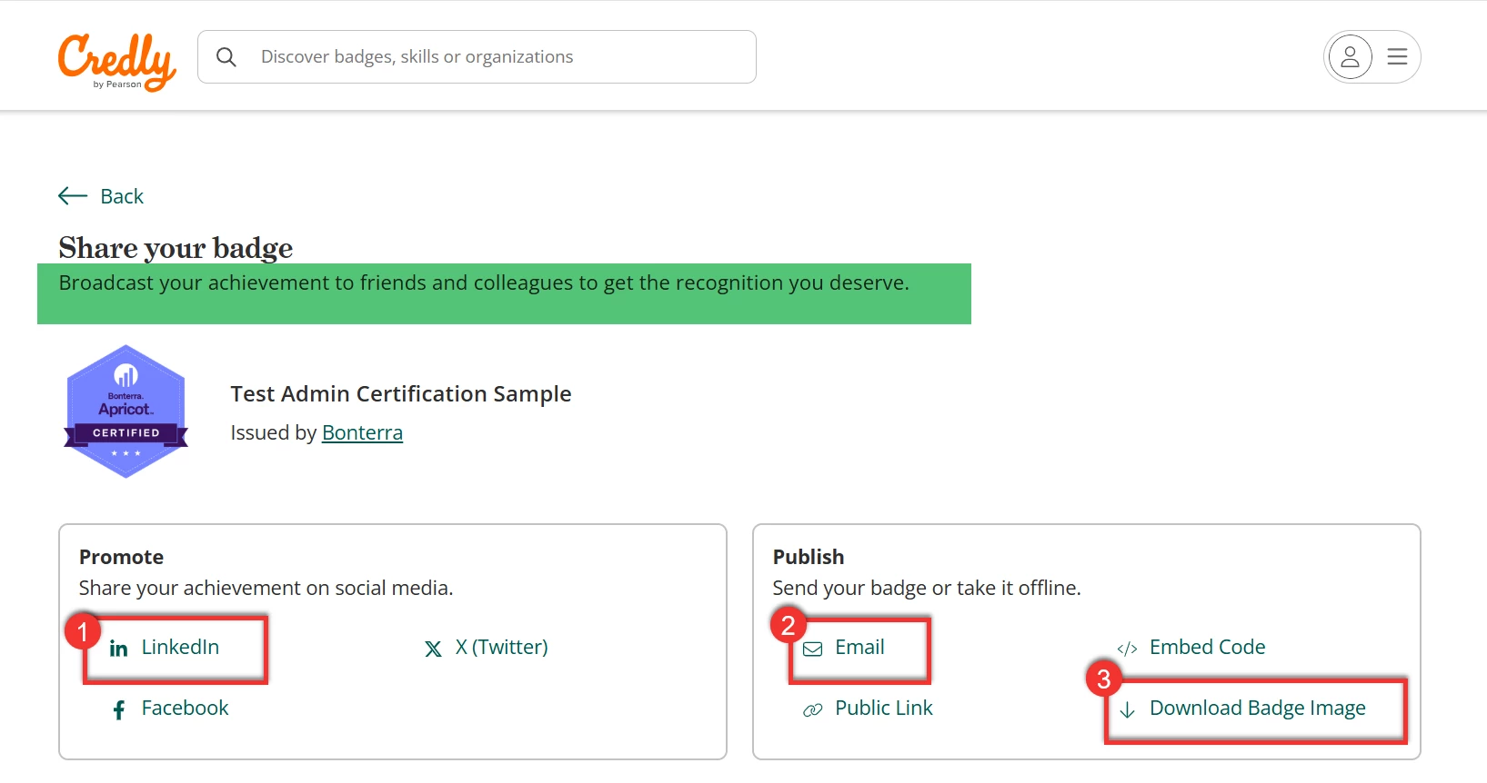Click the search magnifier icon
Viewport: 1487px width, 783px height.
[x=226, y=57]
